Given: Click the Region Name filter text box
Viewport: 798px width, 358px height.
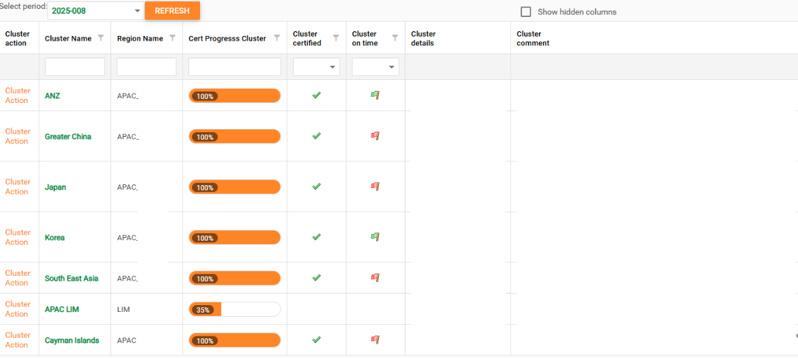Looking at the screenshot, I should (146, 67).
